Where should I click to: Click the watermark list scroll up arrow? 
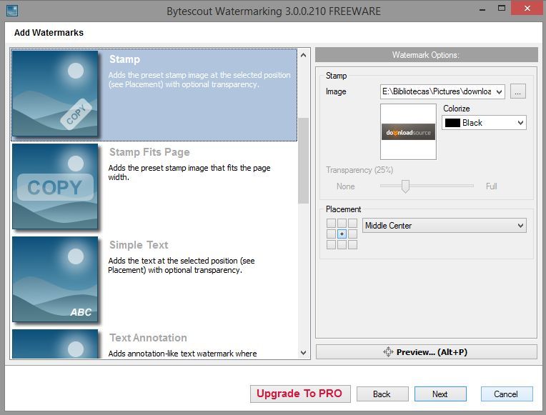point(303,55)
